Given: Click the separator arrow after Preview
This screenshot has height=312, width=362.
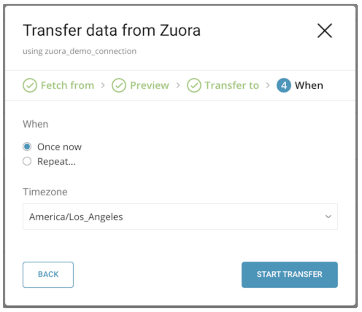Looking at the screenshot, I should tap(178, 85).
